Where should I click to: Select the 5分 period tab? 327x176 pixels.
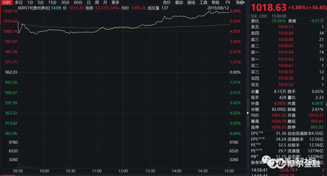41,2
